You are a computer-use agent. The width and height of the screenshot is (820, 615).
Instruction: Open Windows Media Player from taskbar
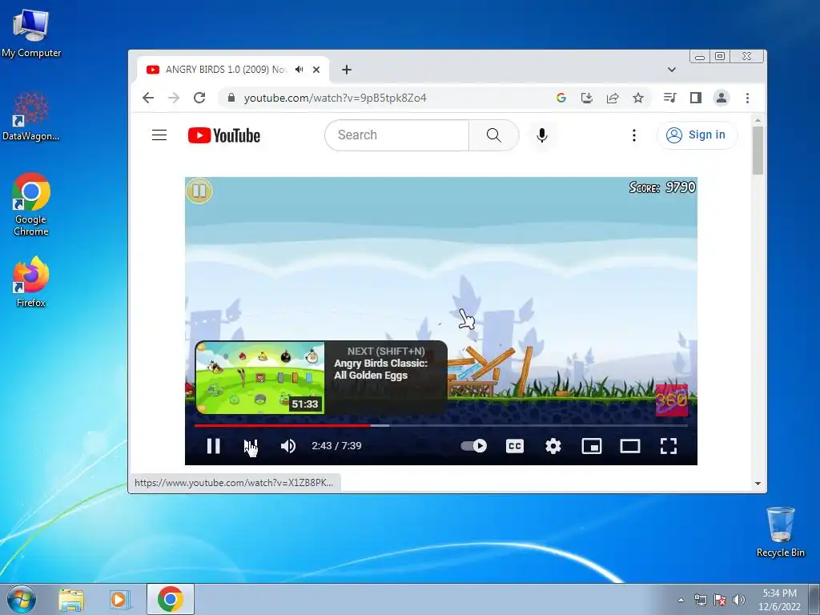pyautogui.click(x=120, y=599)
